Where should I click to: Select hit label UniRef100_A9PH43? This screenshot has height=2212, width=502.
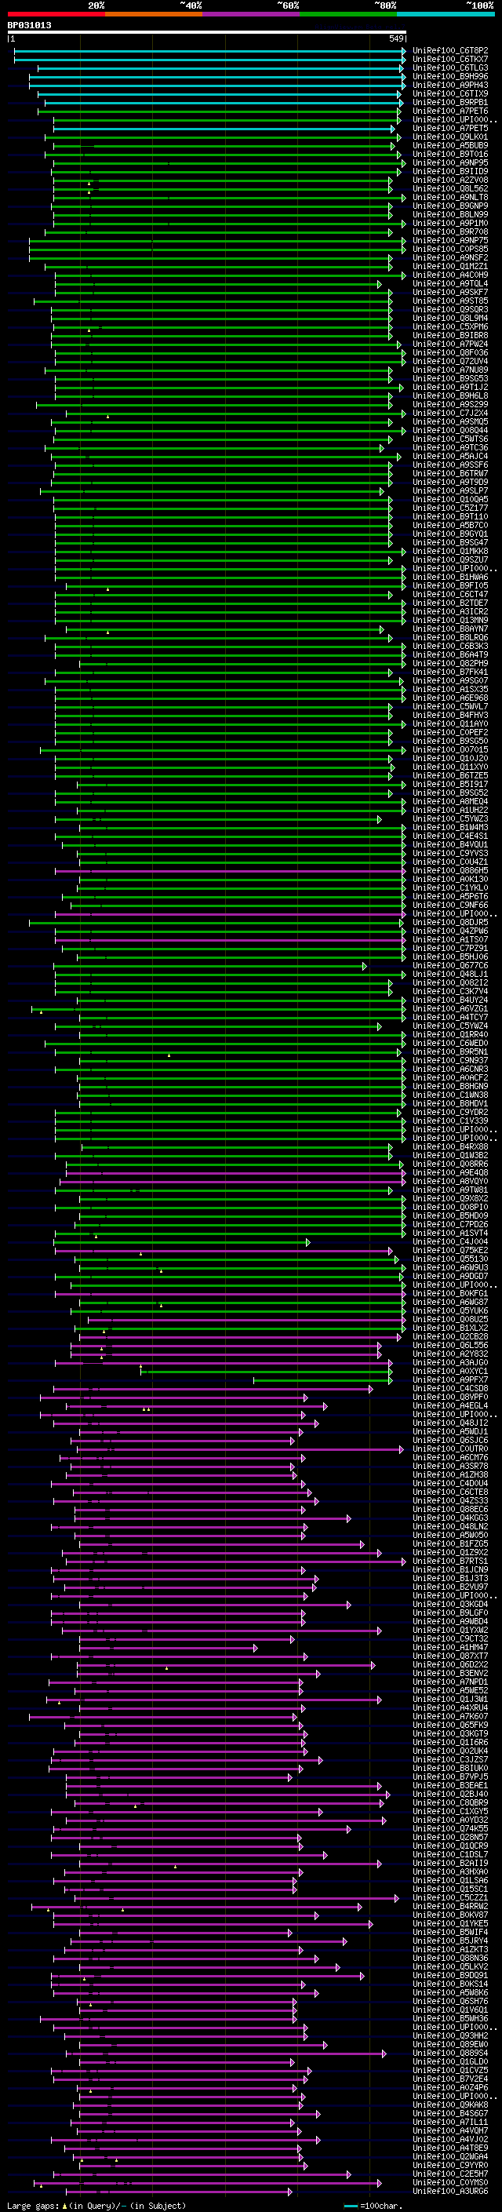tap(450, 85)
